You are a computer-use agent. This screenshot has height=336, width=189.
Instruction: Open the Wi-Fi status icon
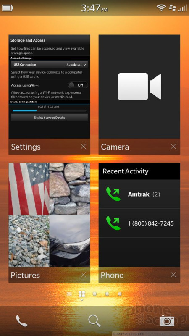click(161, 8)
